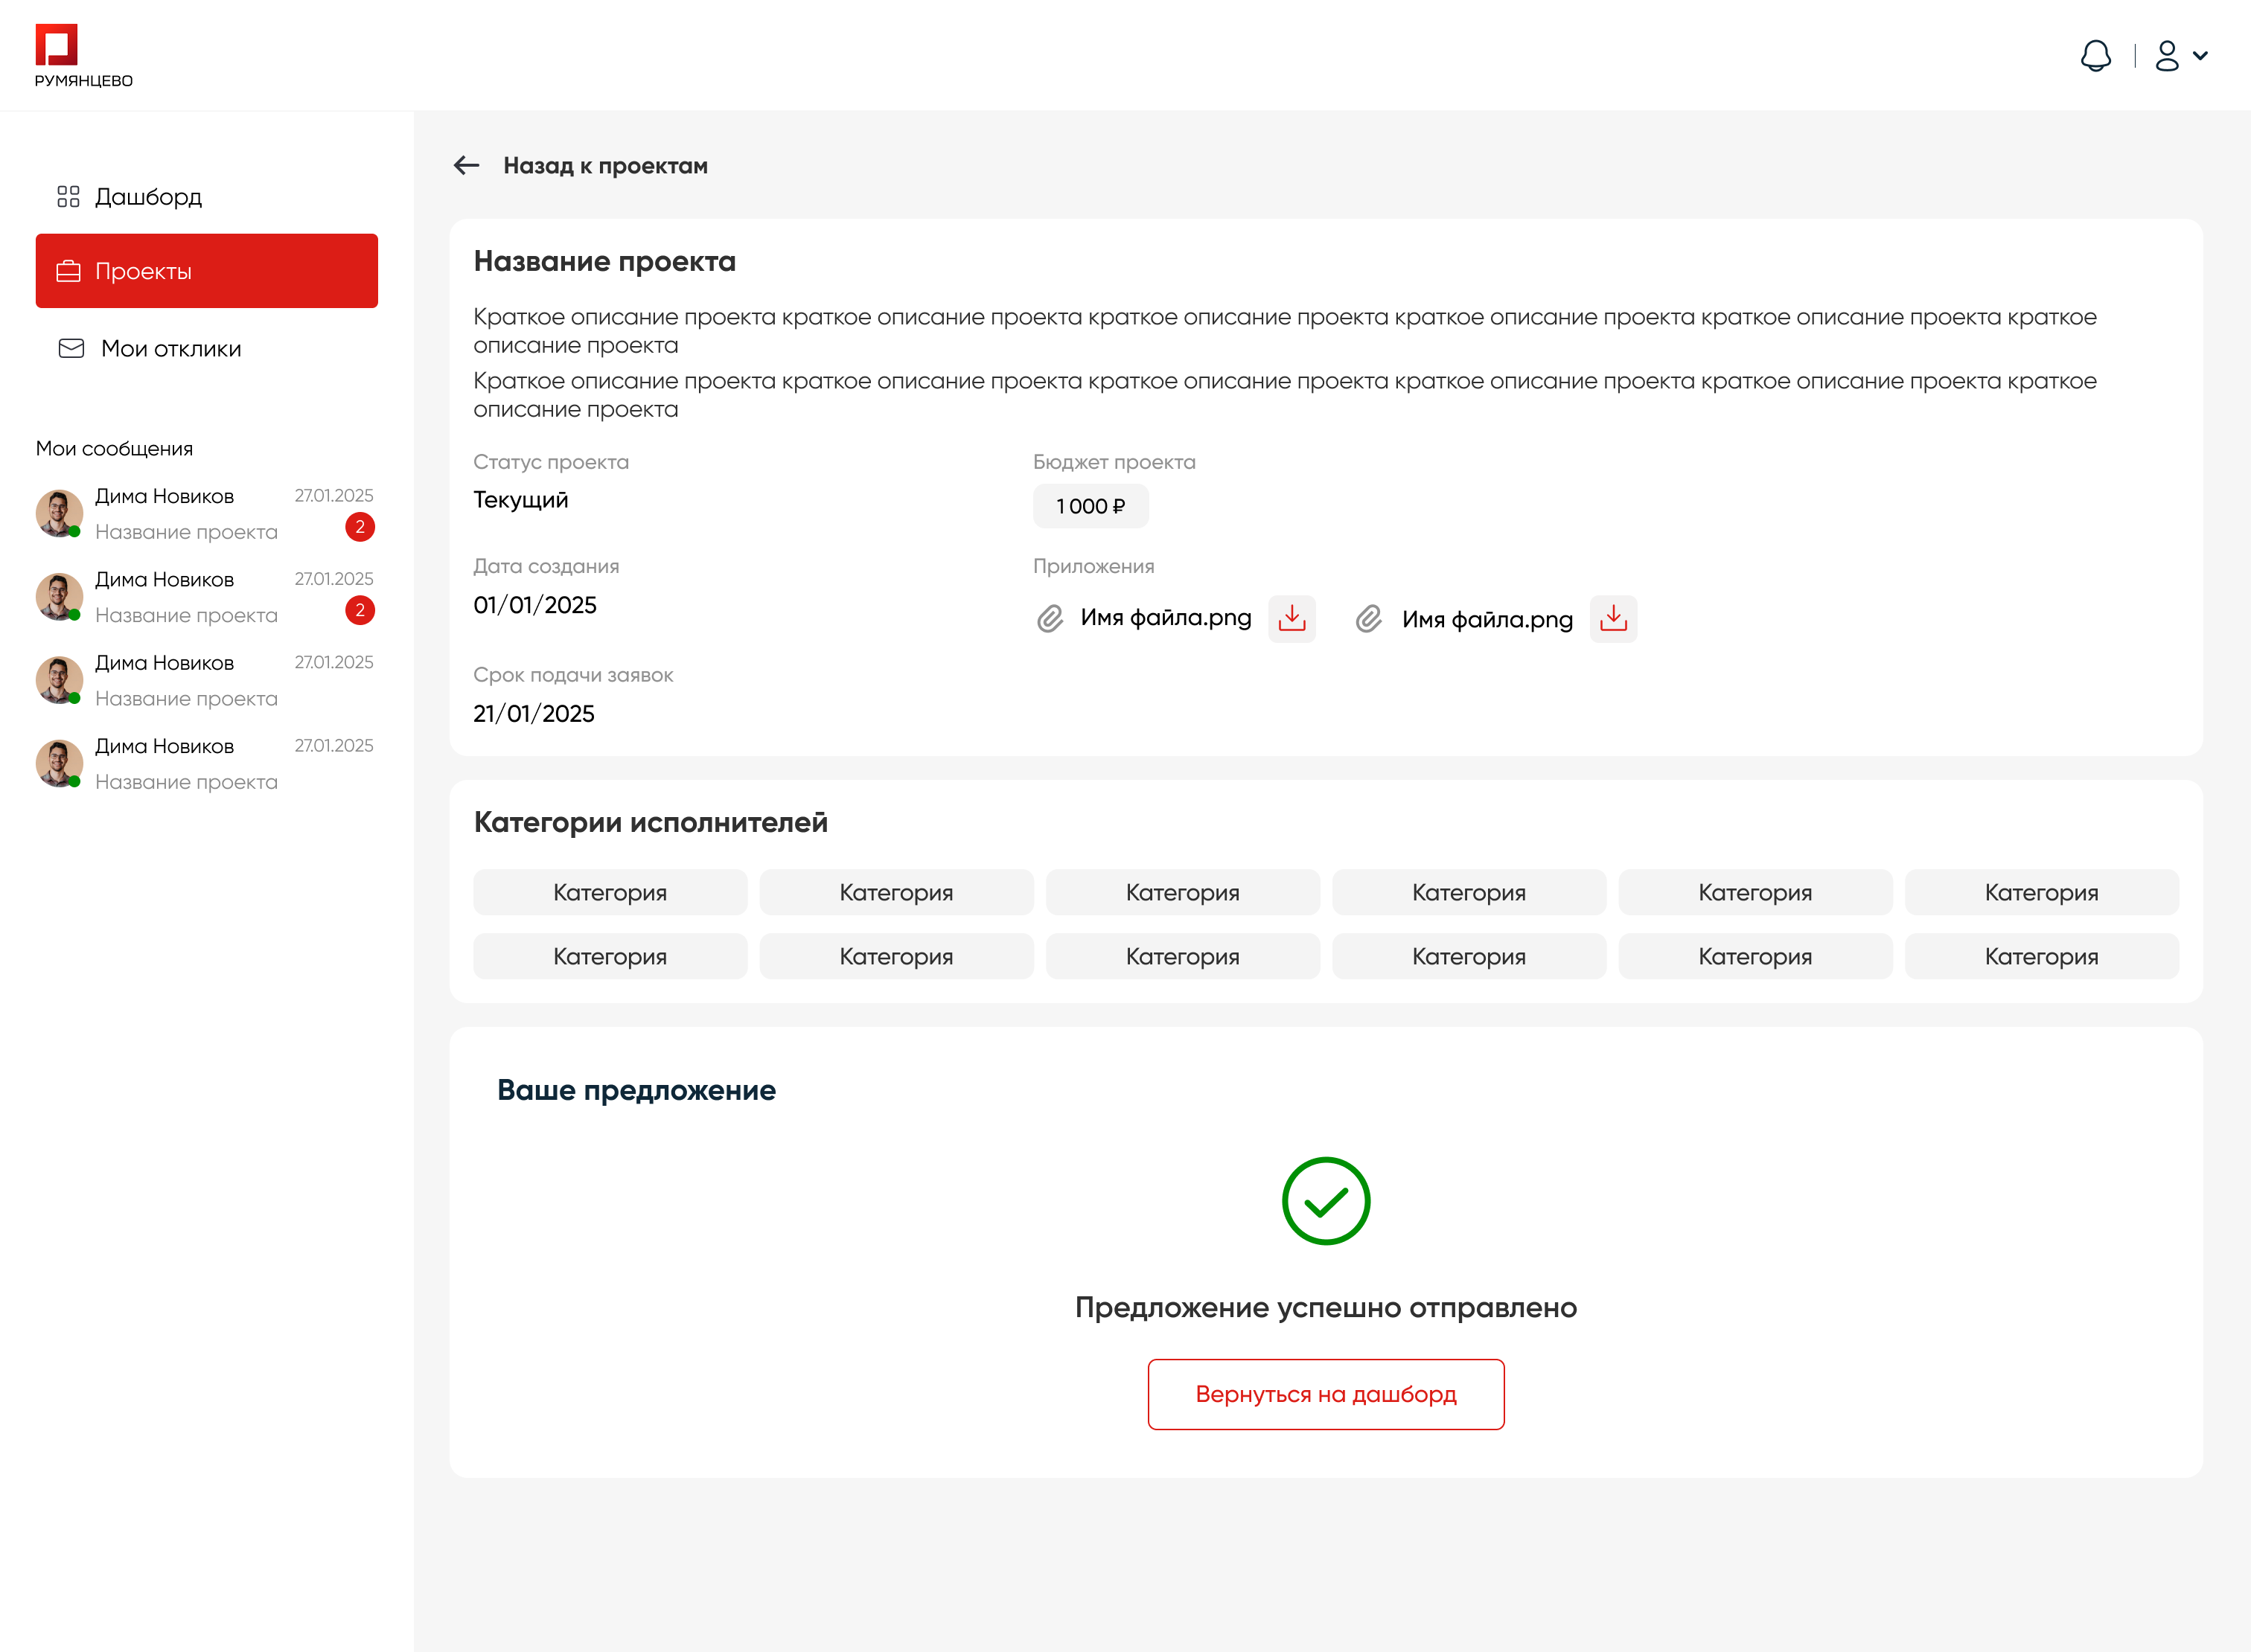Go back via Назад к проектам
The height and width of the screenshot is (1652, 2251).
605,166
